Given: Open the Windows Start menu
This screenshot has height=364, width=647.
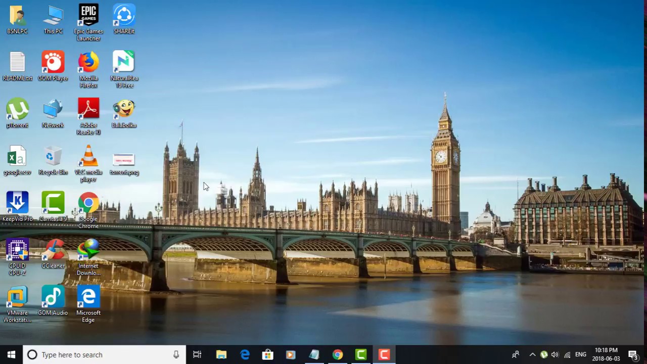Looking at the screenshot, I should [x=11, y=355].
